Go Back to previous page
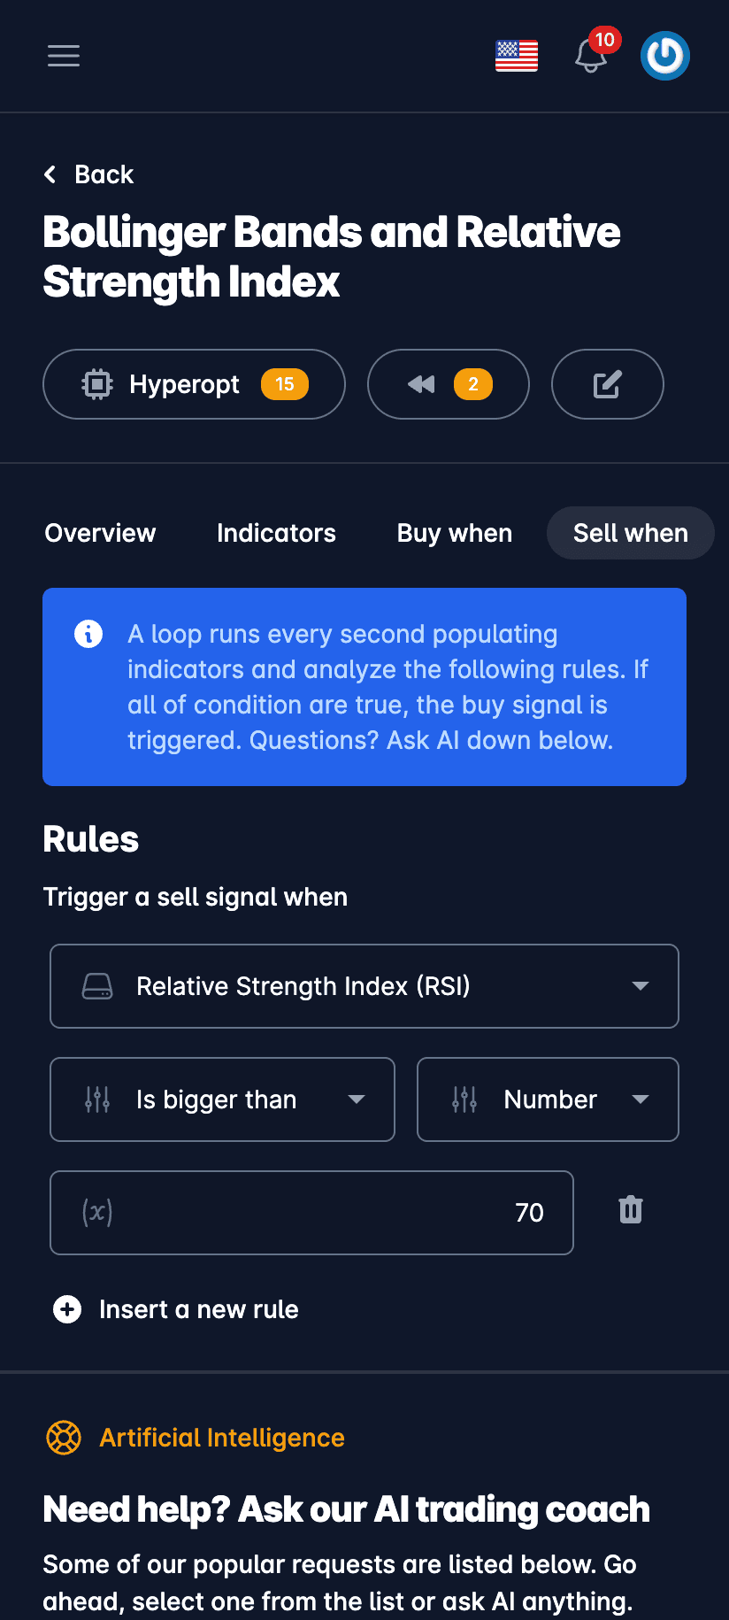 point(89,174)
